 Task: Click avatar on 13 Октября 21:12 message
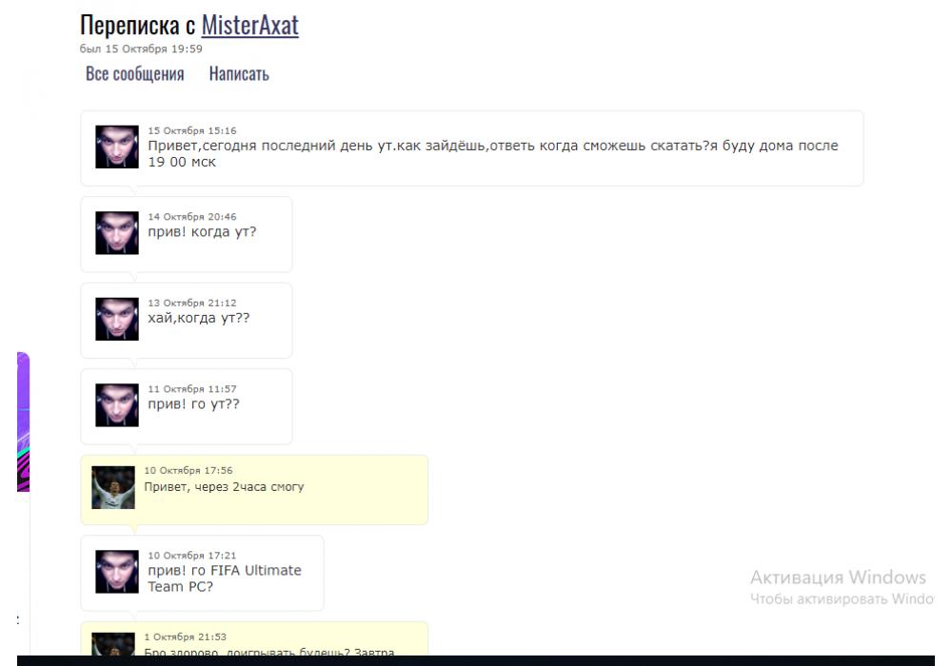(x=117, y=319)
